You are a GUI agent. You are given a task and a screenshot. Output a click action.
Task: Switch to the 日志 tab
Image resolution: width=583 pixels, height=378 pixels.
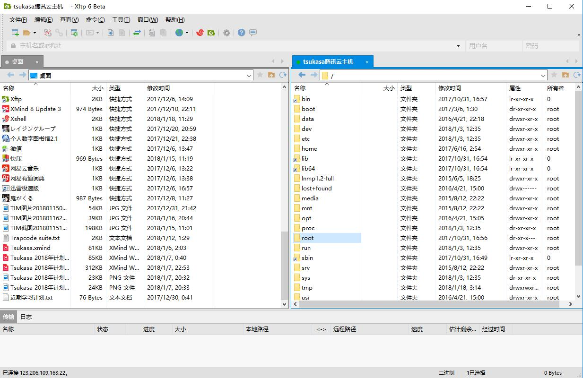pos(26,317)
